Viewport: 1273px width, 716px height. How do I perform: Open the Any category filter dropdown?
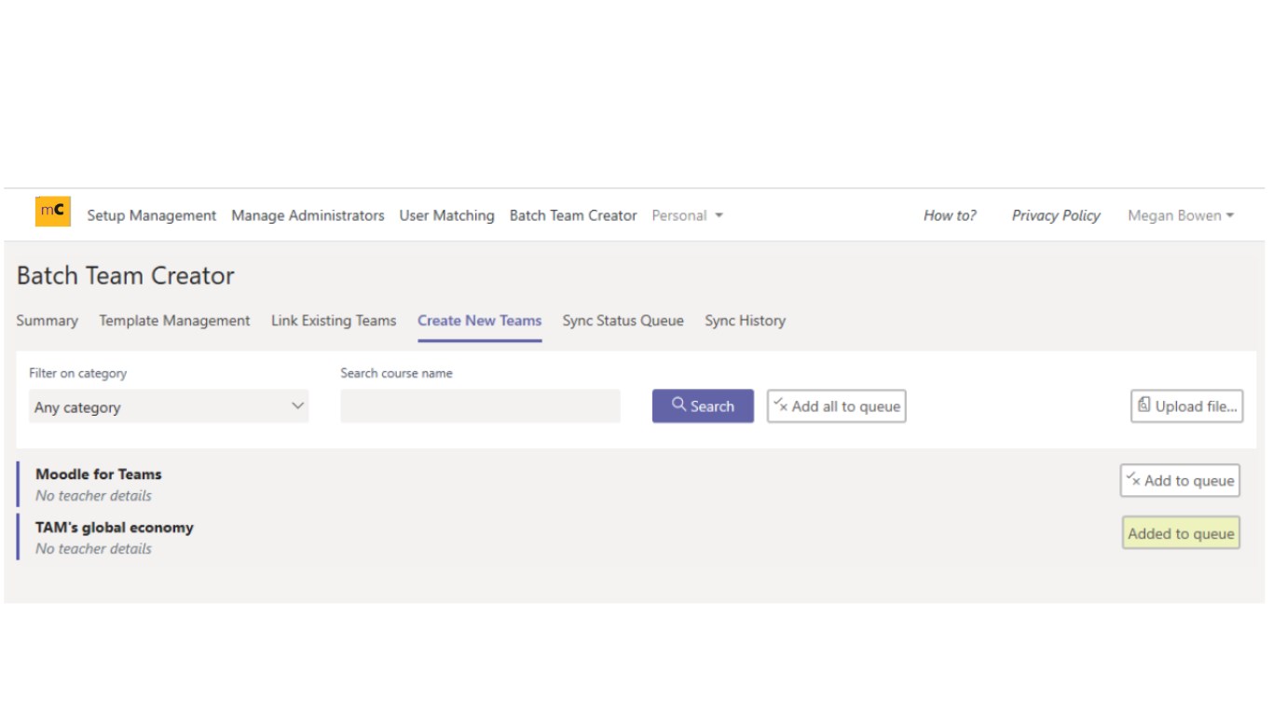tap(169, 406)
